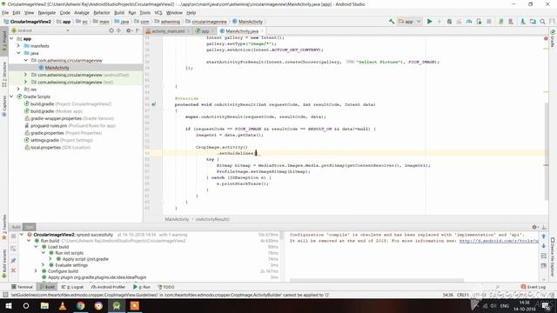This screenshot has height=313, width=557.
Task: Click the Search Everywhere magnifier icon
Action: click(x=542, y=22)
